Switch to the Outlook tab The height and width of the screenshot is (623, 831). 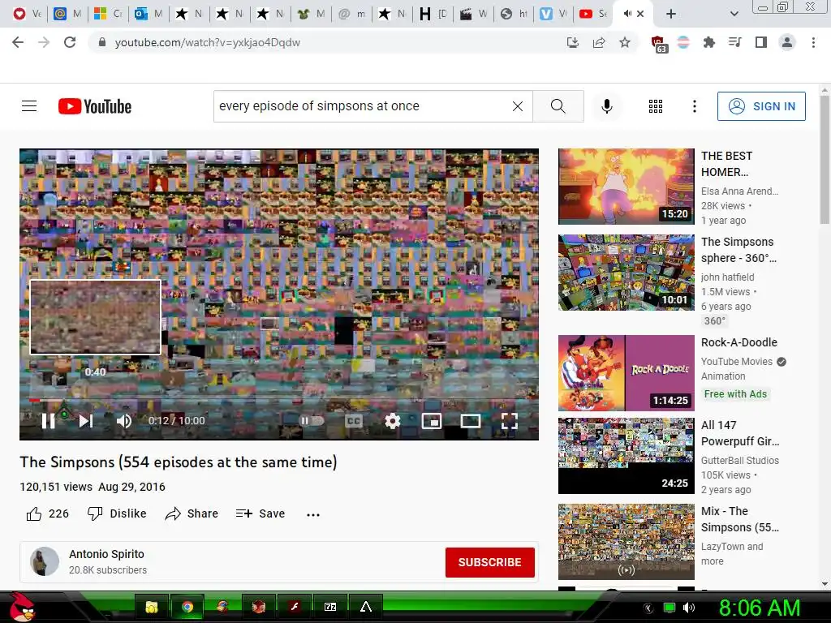(149, 14)
